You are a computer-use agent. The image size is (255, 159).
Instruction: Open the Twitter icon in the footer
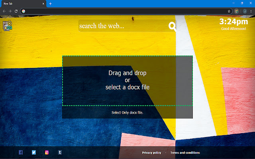[x=34, y=152]
